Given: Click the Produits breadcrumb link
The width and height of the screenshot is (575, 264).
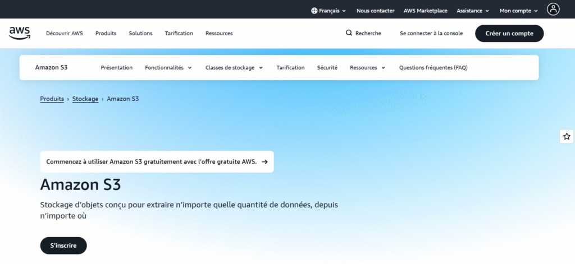Looking at the screenshot, I should pyautogui.click(x=52, y=99).
